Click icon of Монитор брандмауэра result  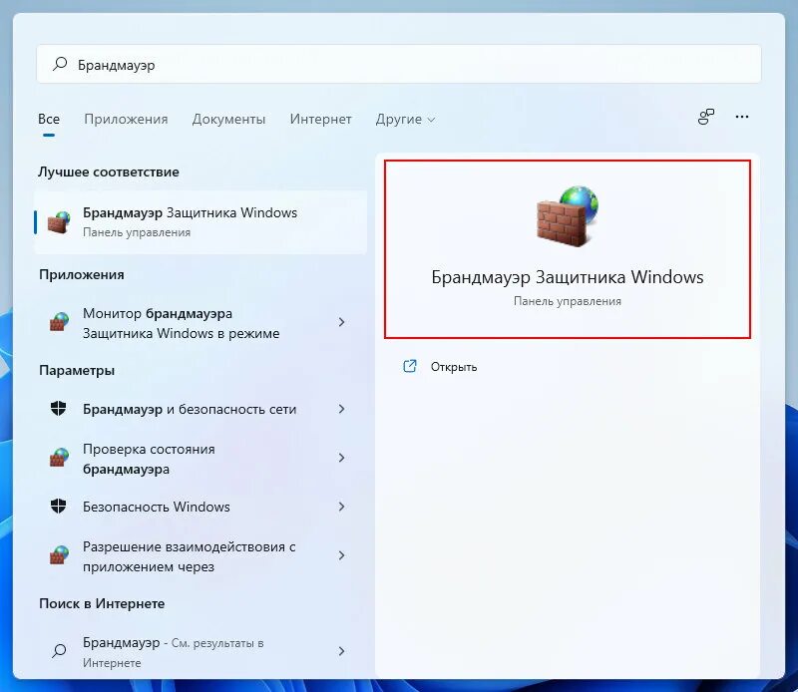click(59, 322)
